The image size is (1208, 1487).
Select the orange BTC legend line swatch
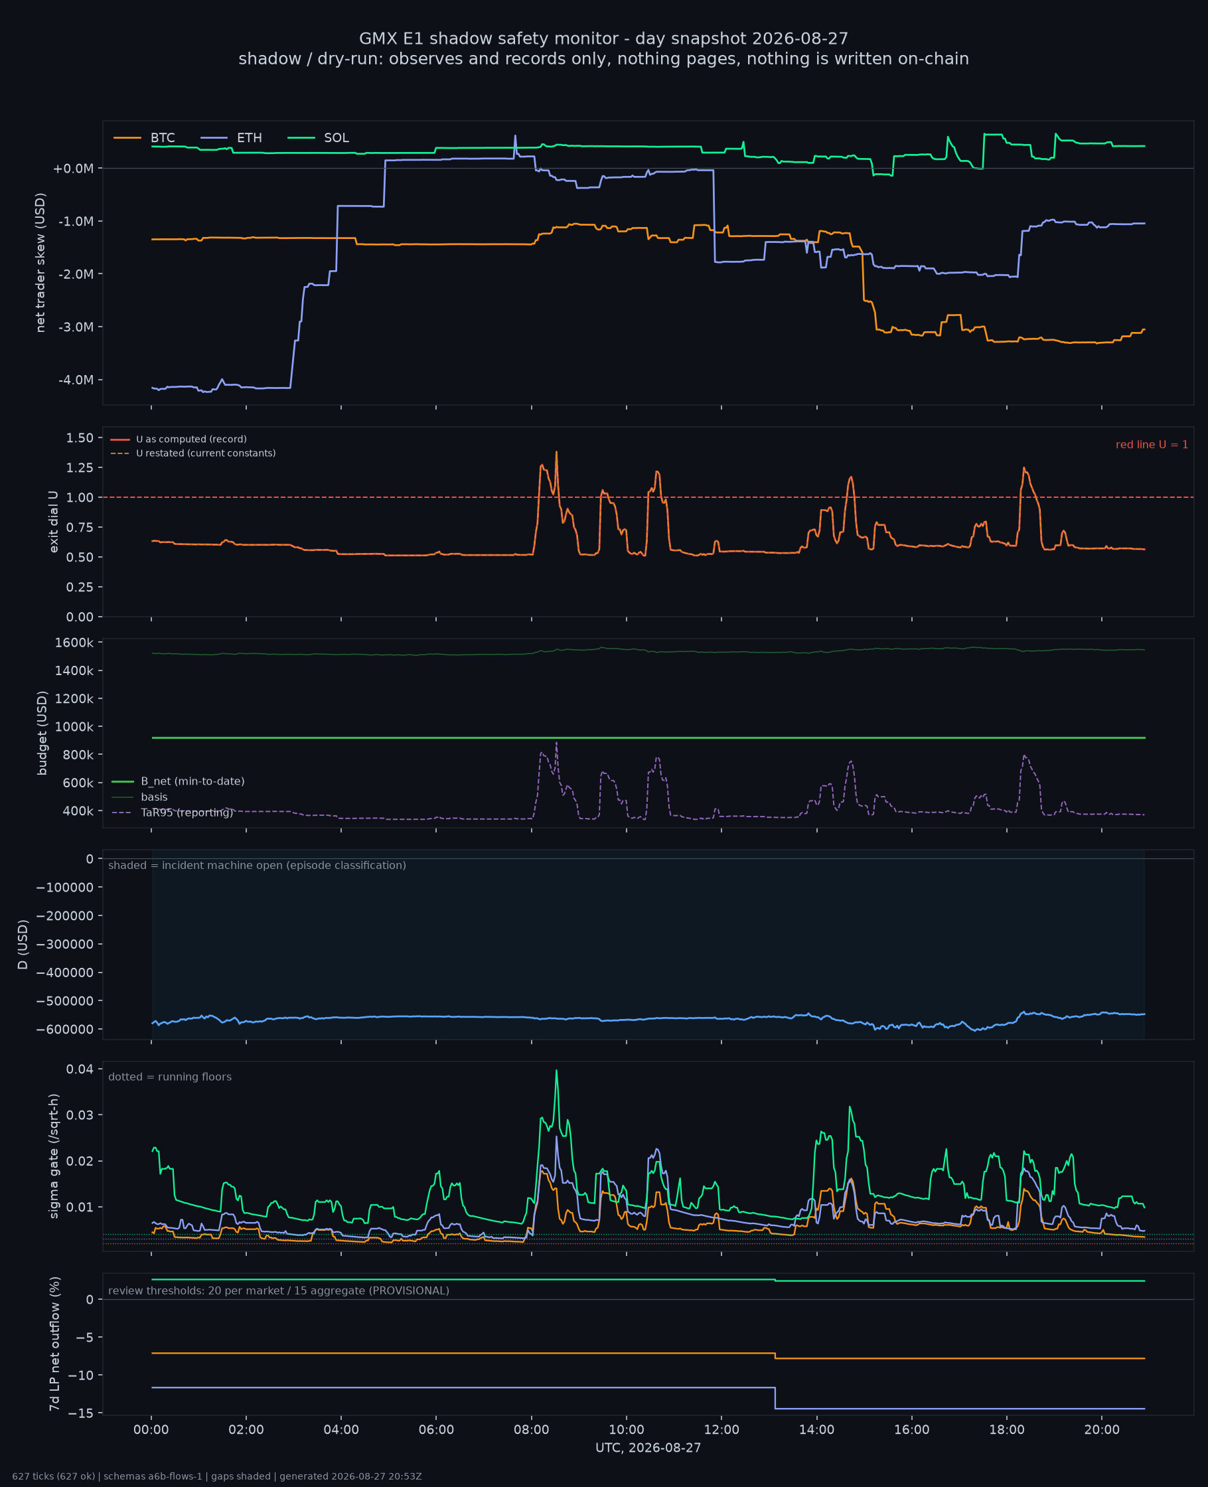pos(127,138)
